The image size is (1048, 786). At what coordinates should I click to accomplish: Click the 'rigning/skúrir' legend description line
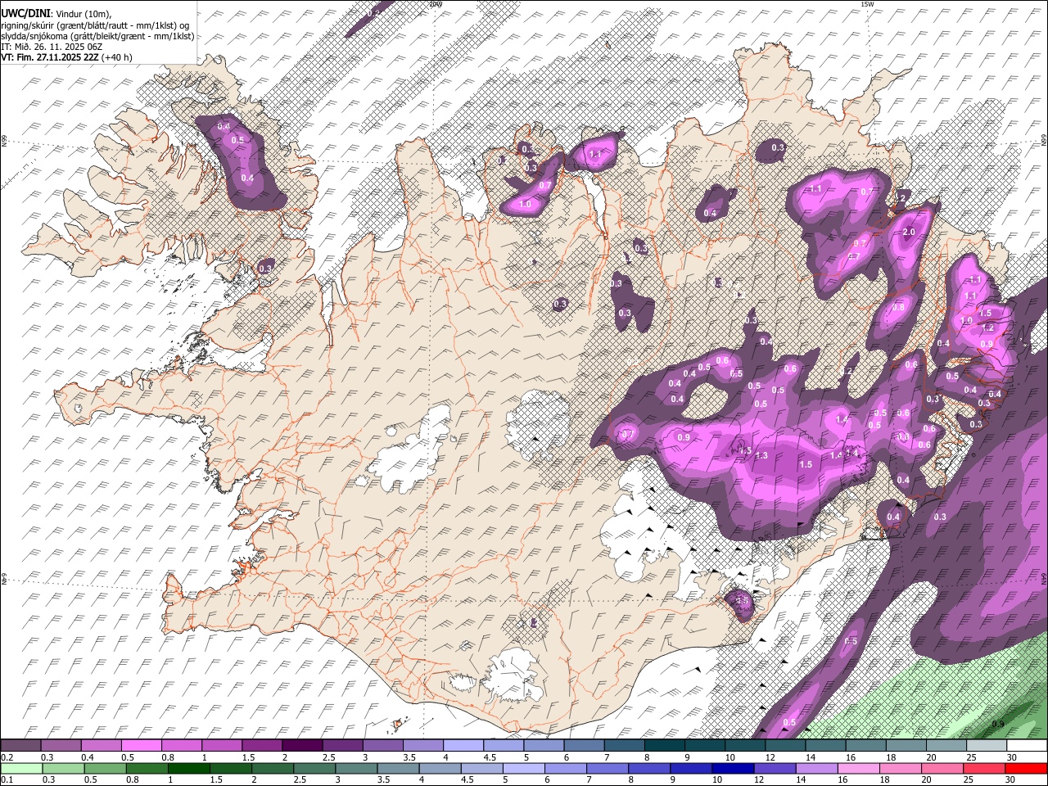pyautogui.click(x=97, y=25)
